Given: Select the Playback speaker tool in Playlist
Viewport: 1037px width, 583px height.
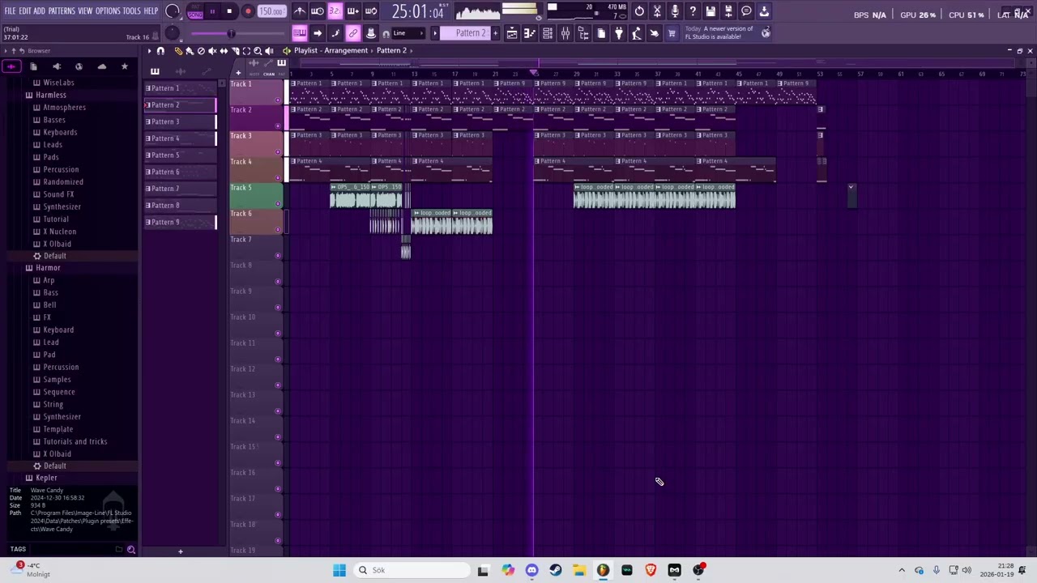Looking at the screenshot, I should 269,51.
